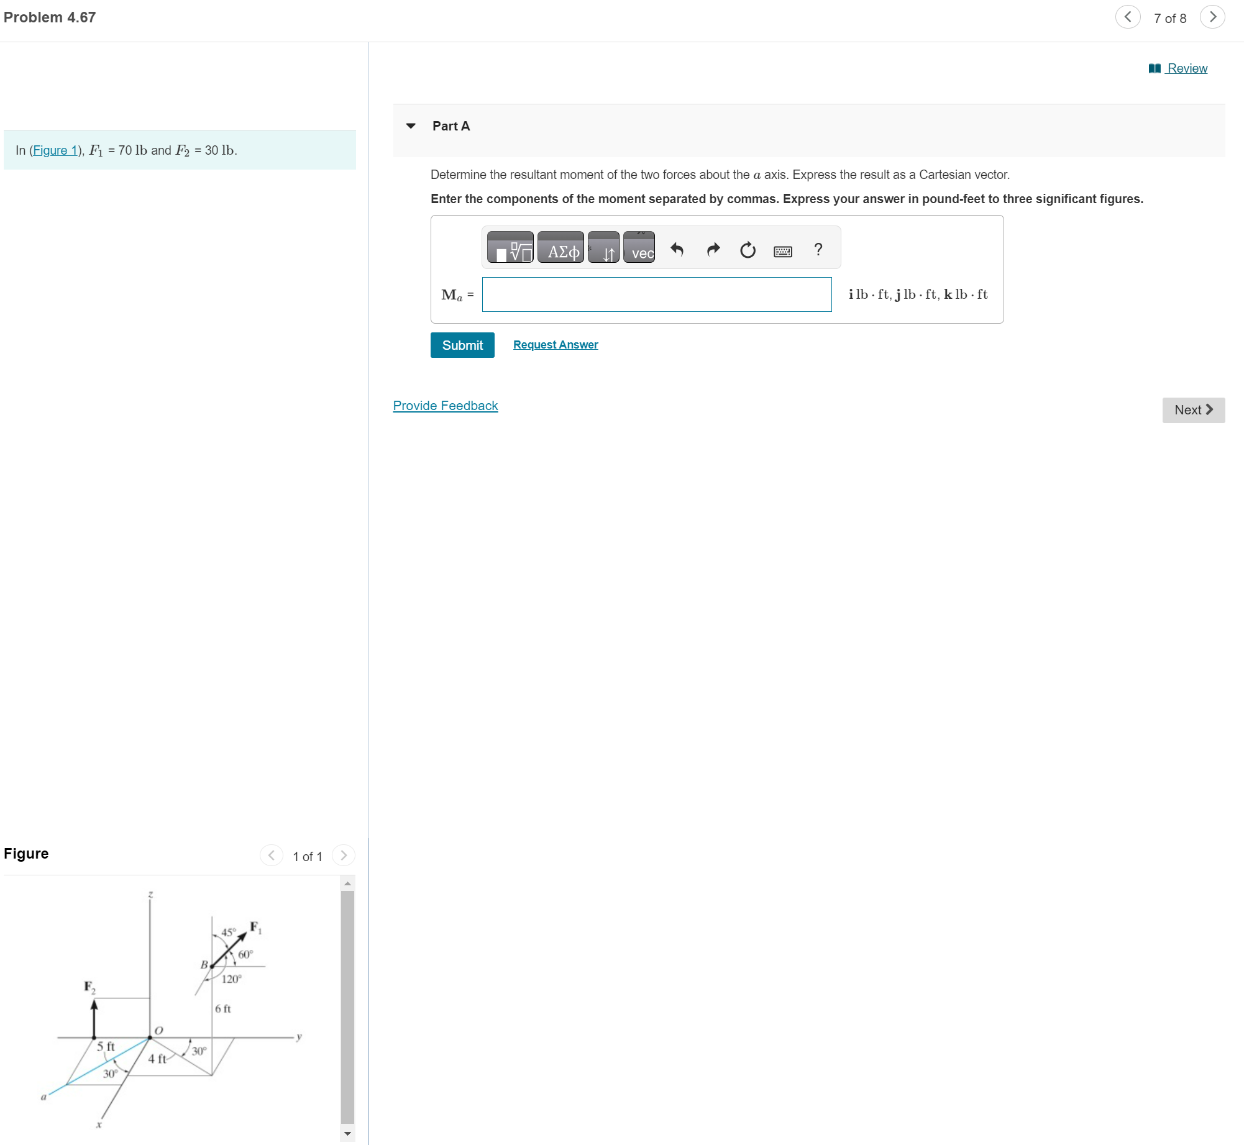
Task: Collapse the Part A section
Action: (x=411, y=126)
